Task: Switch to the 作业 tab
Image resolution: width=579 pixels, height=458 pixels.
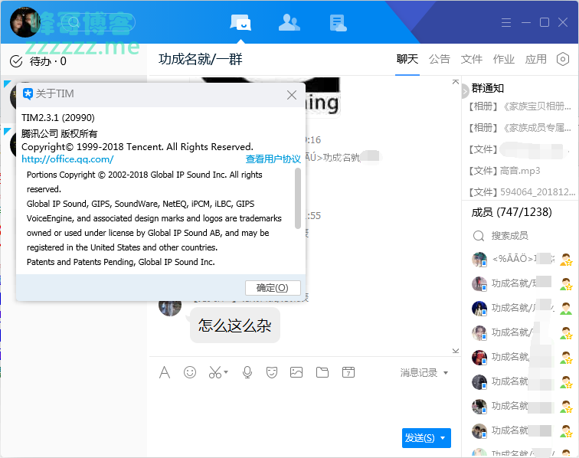Action: coord(504,59)
